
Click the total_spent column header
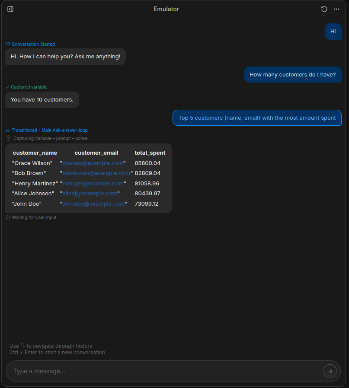coord(150,153)
